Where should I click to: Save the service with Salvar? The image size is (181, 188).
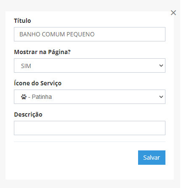[152, 158]
